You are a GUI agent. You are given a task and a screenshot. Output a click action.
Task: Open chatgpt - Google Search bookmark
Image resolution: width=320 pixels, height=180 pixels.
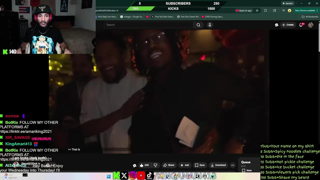pos(132,17)
